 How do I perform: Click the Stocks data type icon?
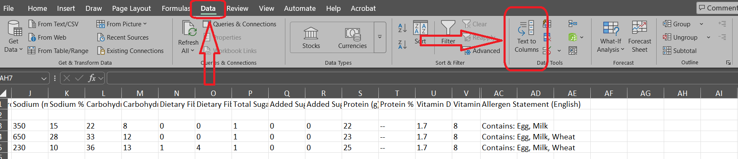(x=311, y=38)
